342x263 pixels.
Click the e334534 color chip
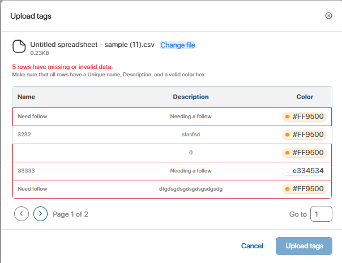pyautogui.click(x=305, y=170)
